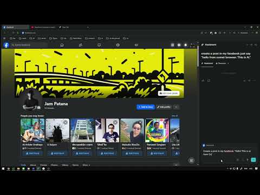The image size is (260, 195).
Task: Open the Facebook notifications bell
Action: (185, 45)
